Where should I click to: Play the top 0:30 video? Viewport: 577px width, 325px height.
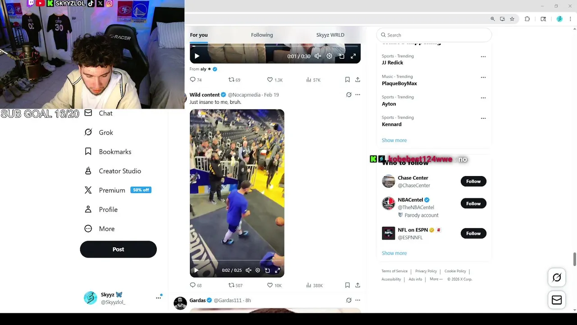click(x=197, y=56)
